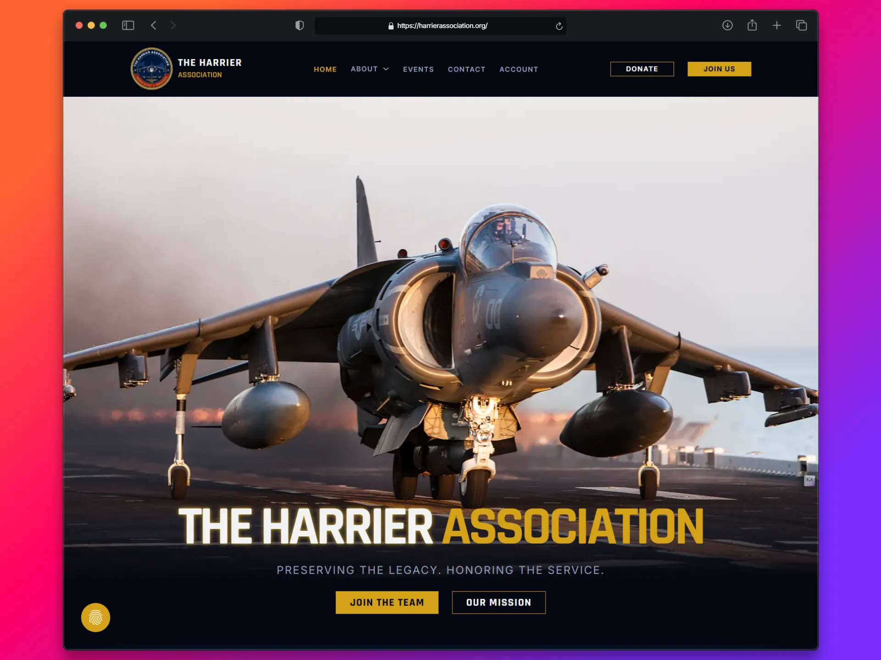Click the Share icon in toolbar
The height and width of the screenshot is (660, 881).
[752, 25]
